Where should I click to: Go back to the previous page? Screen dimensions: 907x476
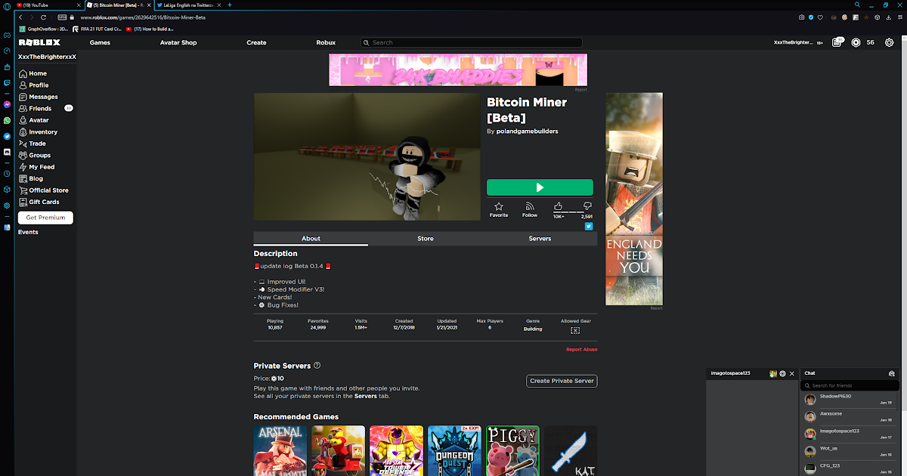[20, 17]
